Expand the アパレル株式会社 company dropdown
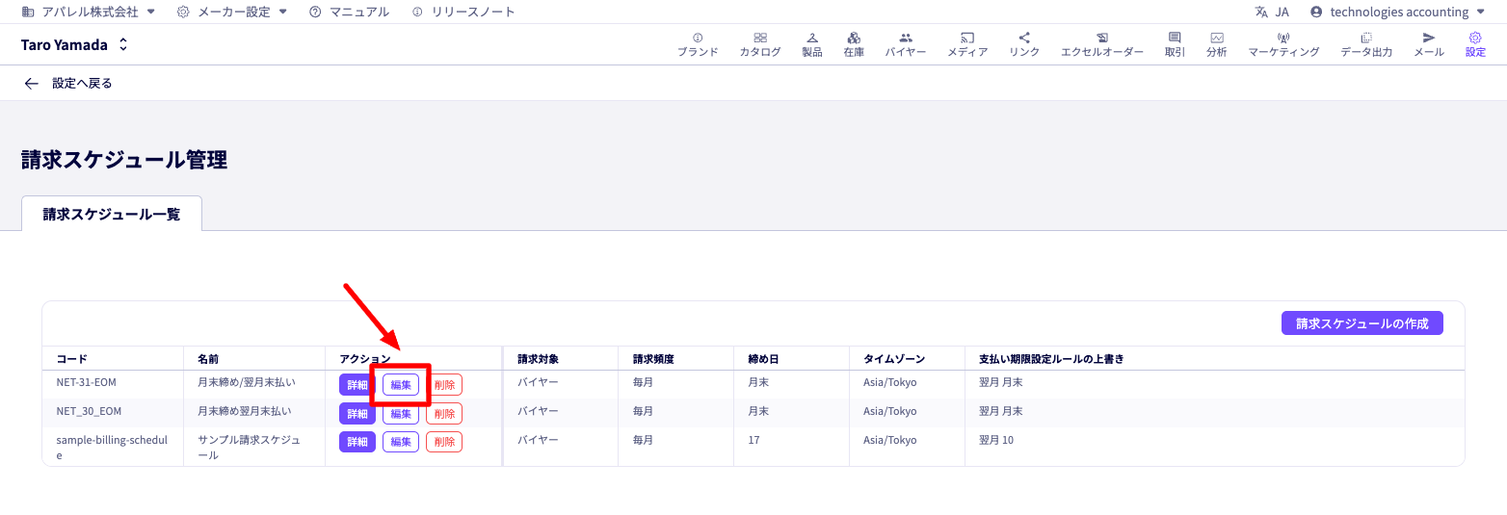Viewport: 1507px width, 515px height. pos(88,13)
